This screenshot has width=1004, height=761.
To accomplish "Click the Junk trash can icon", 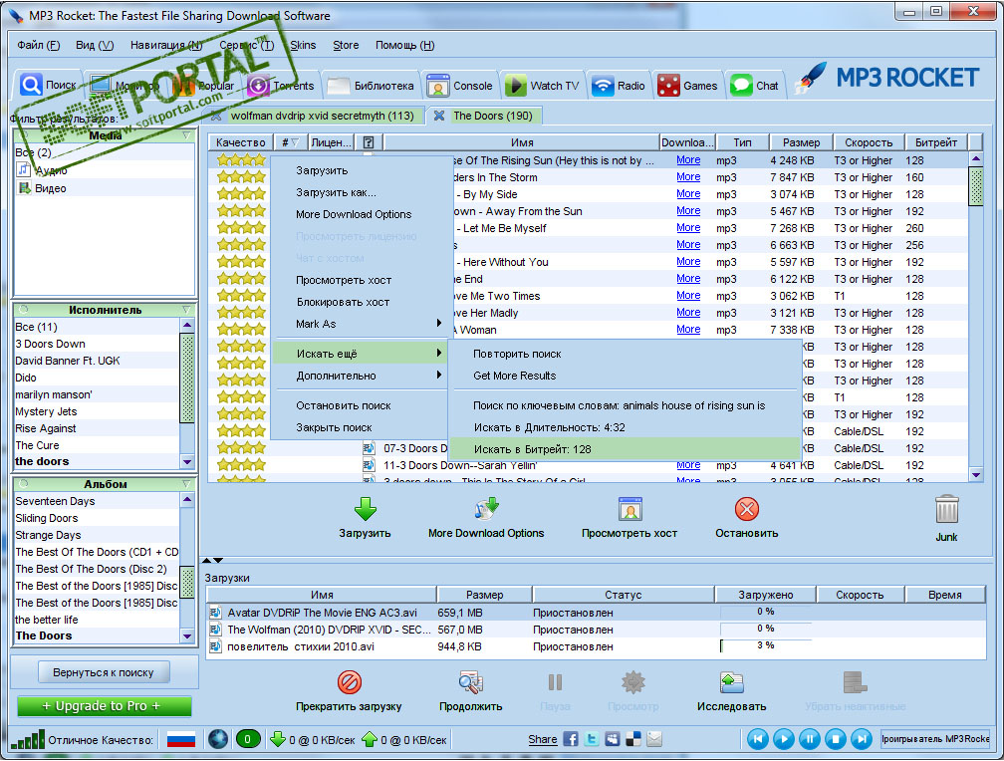I will coord(946,510).
